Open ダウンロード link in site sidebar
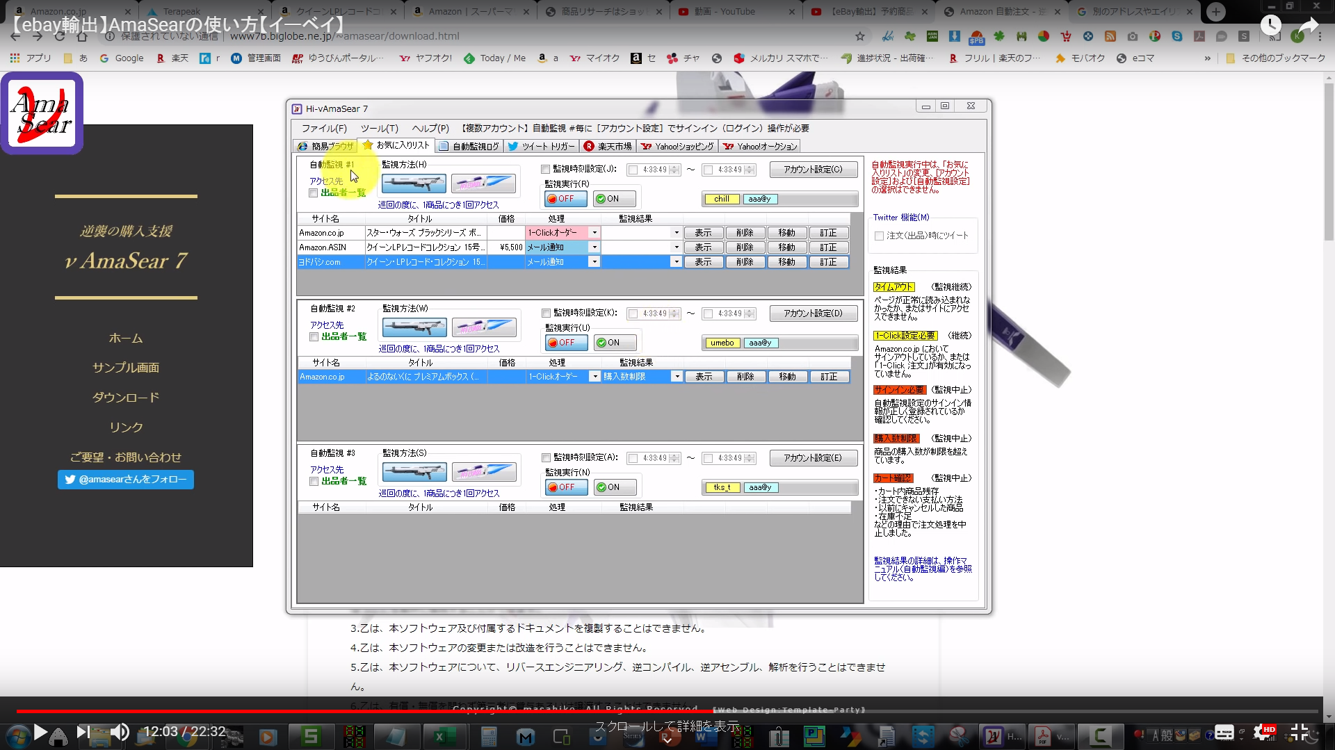This screenshot has width=1335, height=750. pyautogui.click(x=126, y=398)
